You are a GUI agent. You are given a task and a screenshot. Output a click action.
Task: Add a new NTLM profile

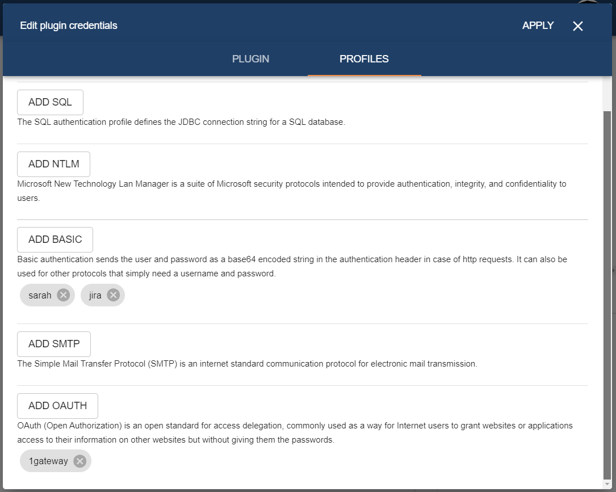(x=53, y=164)
